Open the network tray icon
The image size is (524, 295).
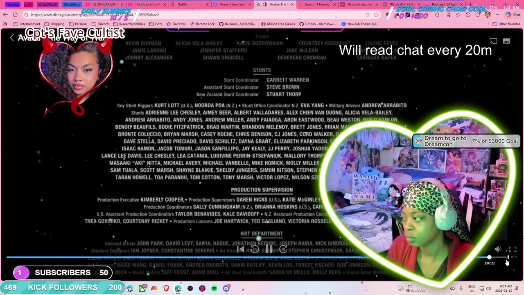481,288
